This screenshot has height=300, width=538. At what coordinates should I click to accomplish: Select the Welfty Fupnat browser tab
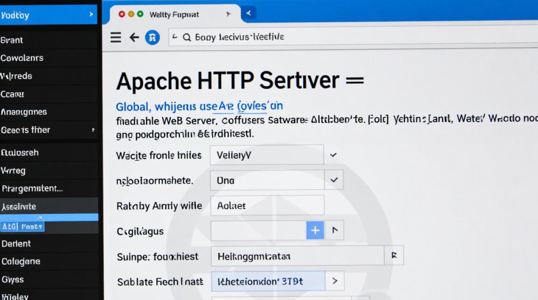tap(174, 15)
